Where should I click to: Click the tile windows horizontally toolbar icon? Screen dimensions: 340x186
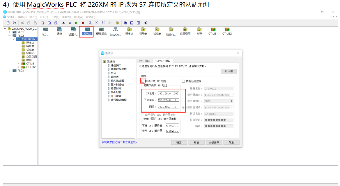132,23
